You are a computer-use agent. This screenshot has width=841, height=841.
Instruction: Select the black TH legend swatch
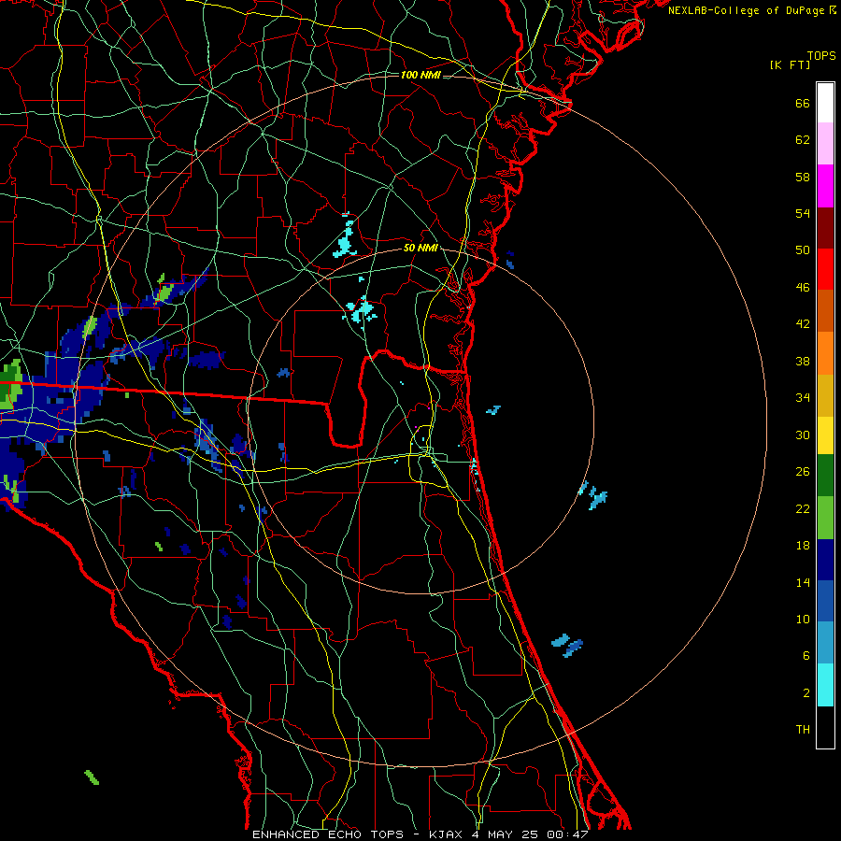(x=825, y=727)
